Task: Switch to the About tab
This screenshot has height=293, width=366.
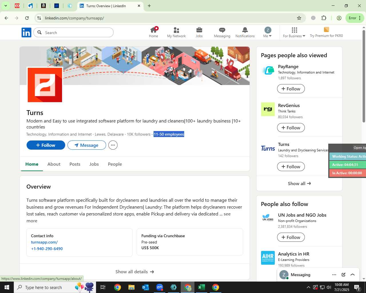Action: [x=54, y=164]
